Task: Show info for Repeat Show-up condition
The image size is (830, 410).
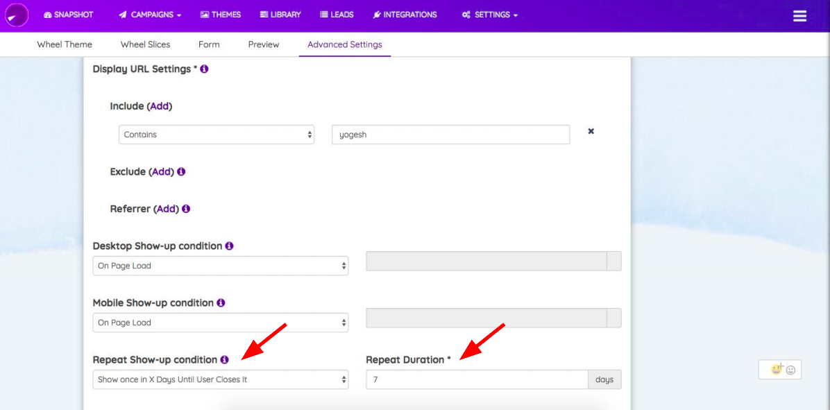Action: click(224, 360)
